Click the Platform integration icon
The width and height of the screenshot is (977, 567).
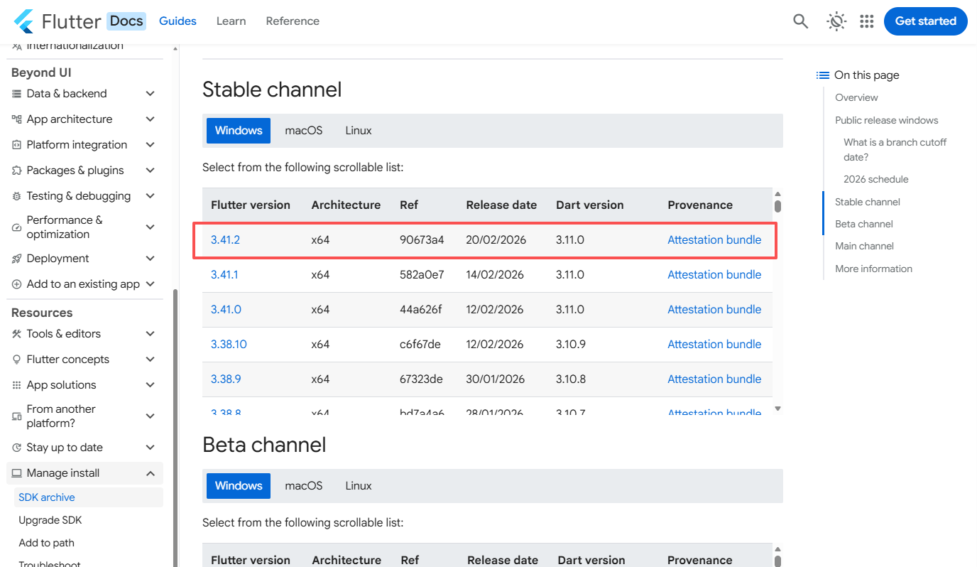tap(17, 145)
